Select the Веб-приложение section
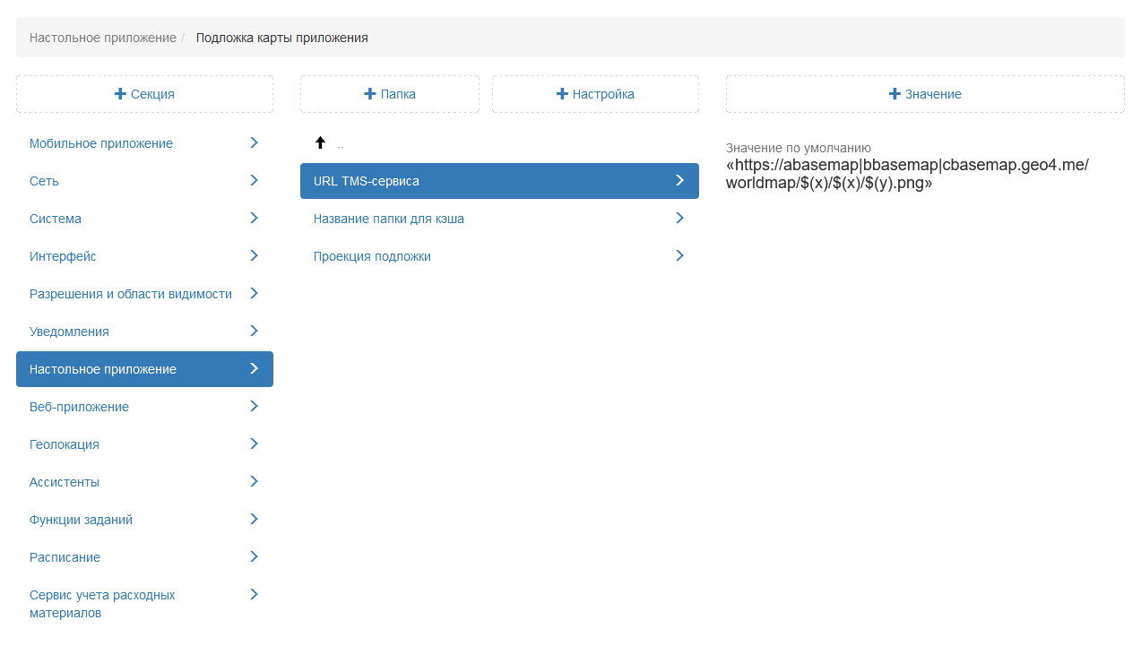Screen dimensions: 1141x646 pos(79,407)
